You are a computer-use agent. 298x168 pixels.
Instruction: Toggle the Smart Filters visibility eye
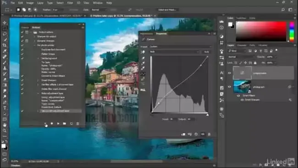click(x=238, y=95)
